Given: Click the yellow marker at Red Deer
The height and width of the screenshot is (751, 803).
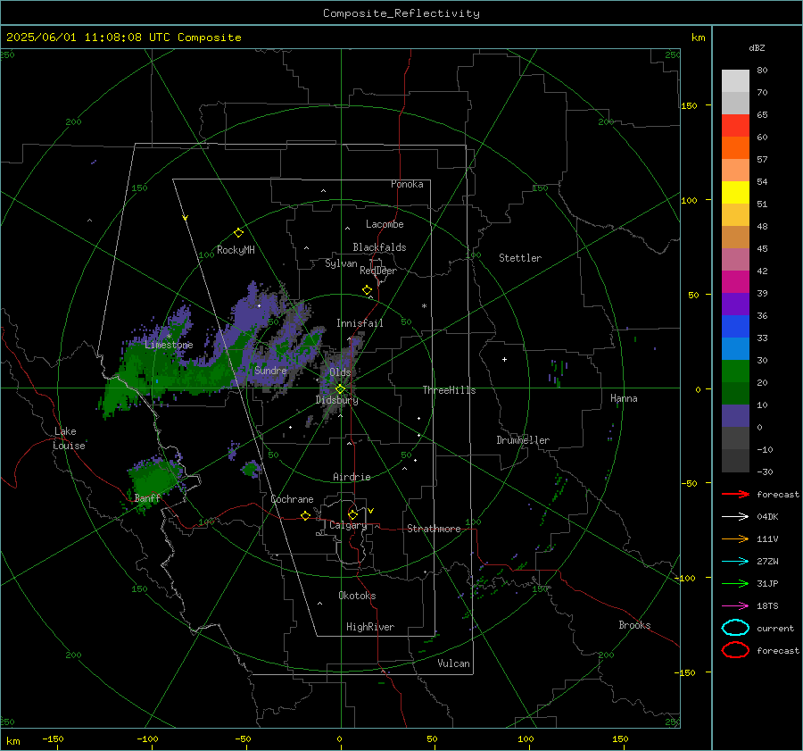Looking at the screenshot, I should pos(368,290).
